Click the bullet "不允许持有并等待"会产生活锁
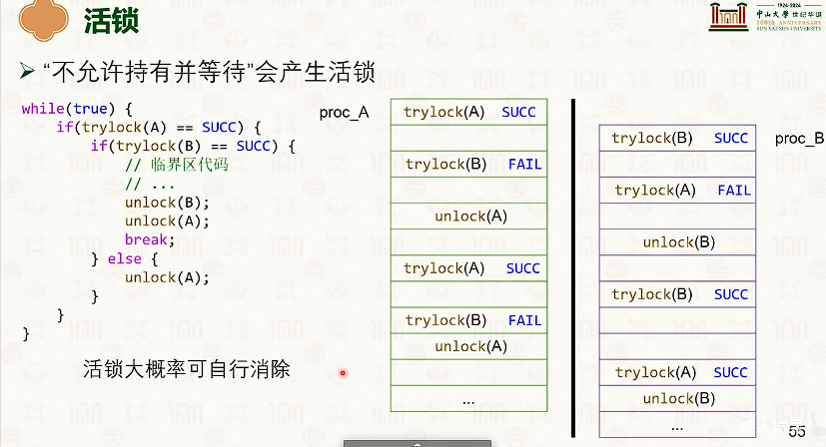 (x=209, y=72)
